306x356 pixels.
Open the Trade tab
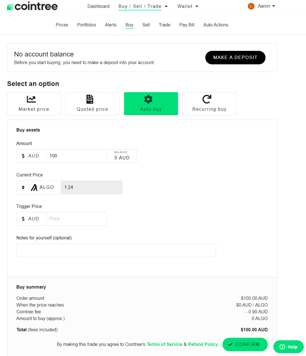pos(165,25)
